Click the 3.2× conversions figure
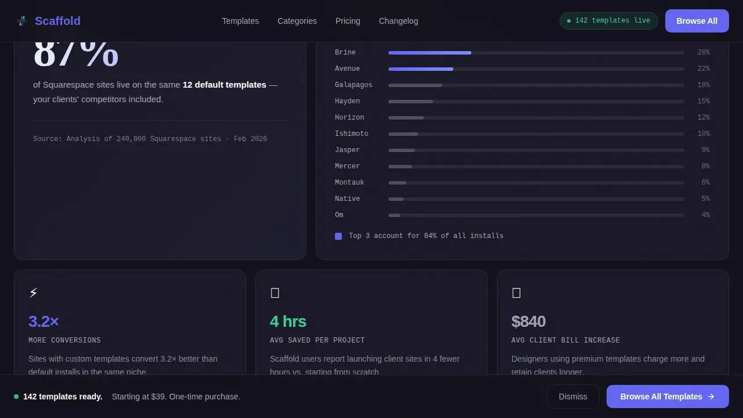This screenshot has width=743, height=418. pos(44,321)
